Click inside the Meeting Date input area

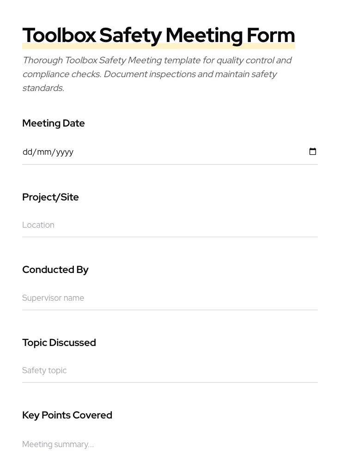[139, 152]
